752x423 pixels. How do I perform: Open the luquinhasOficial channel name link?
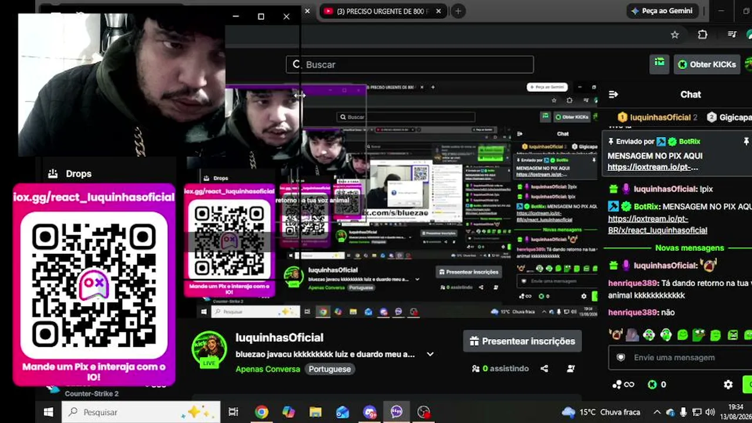pos(280,338)
